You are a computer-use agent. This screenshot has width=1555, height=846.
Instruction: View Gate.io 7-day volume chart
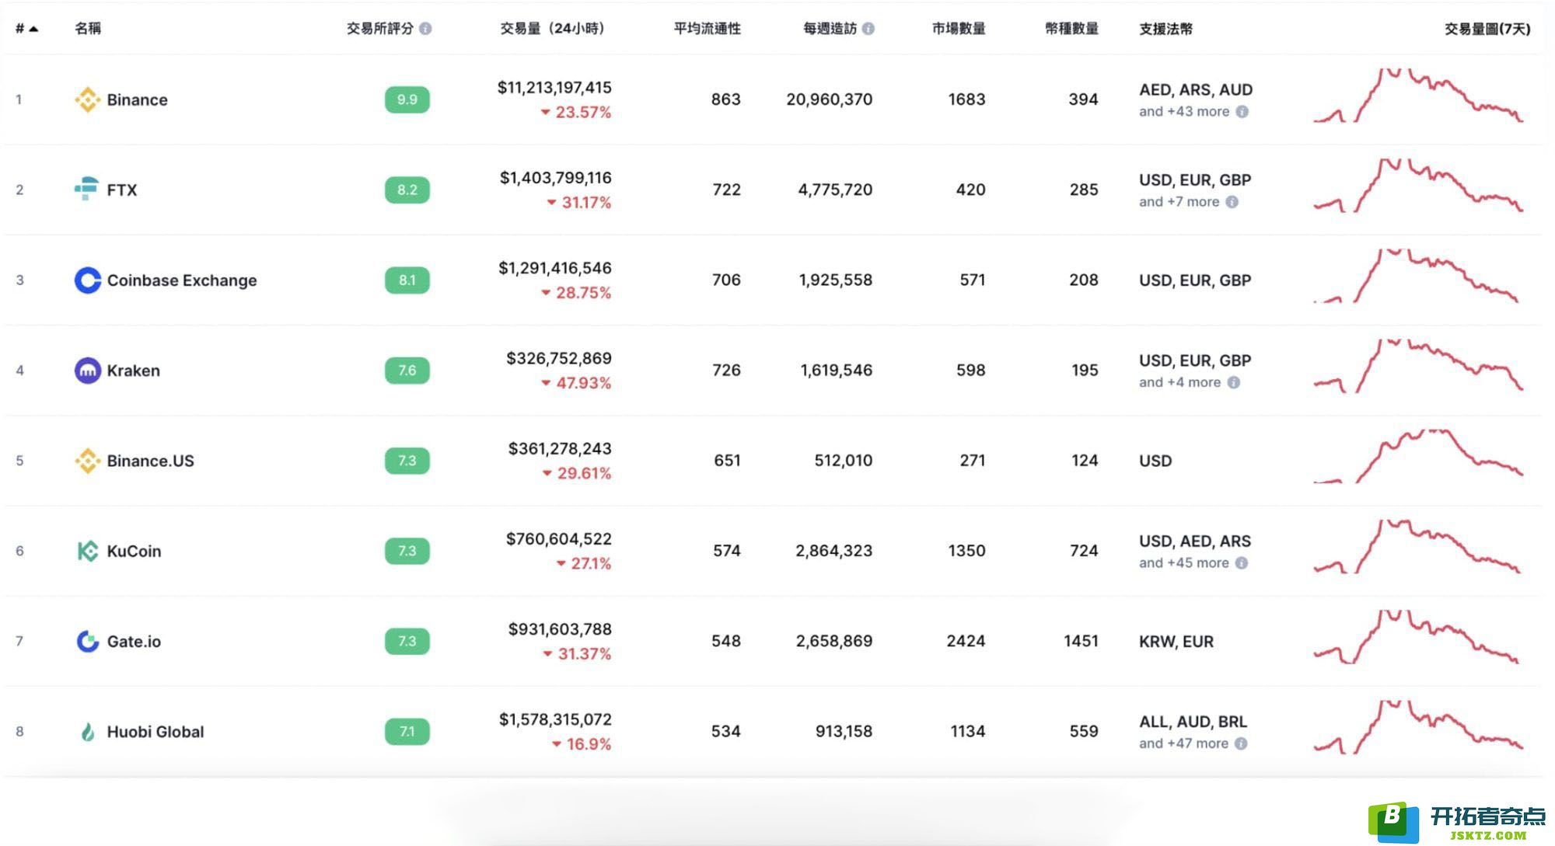click(x=1416, y=637)
